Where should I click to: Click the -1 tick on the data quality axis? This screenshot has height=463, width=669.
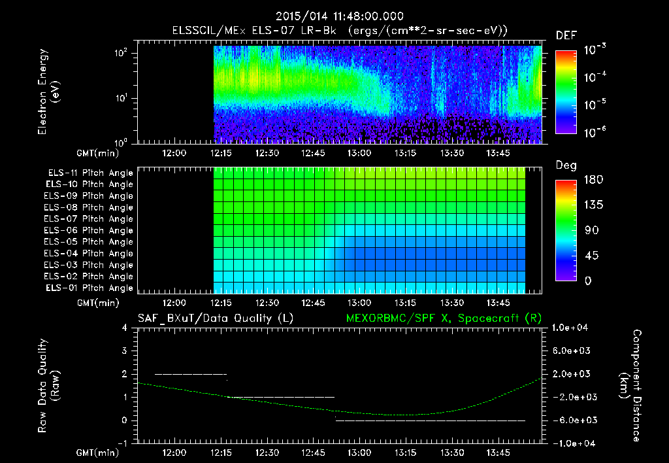[x=122, y=443]
